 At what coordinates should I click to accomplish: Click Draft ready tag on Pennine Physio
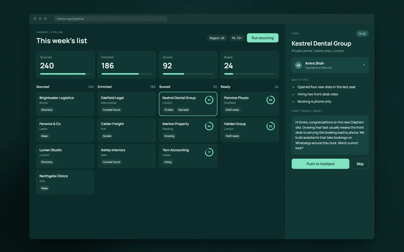pos(232,110)
